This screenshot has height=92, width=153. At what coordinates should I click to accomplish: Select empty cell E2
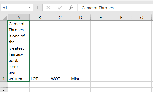click(x=101, y=85)
